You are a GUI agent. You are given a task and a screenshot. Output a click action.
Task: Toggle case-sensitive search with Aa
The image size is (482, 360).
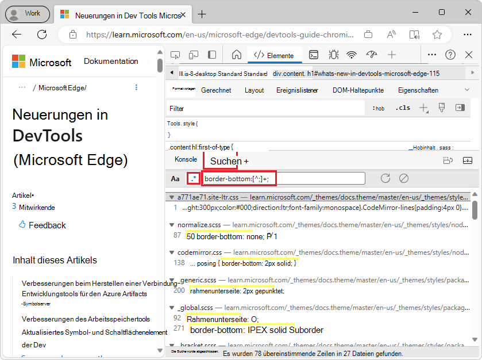pyautogui.click(x=175, y=178)
